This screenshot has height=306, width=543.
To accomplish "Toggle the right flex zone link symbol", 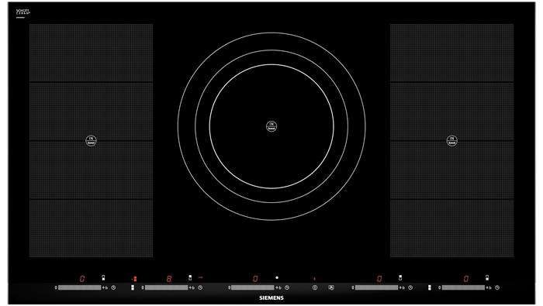I will point(430,287).
